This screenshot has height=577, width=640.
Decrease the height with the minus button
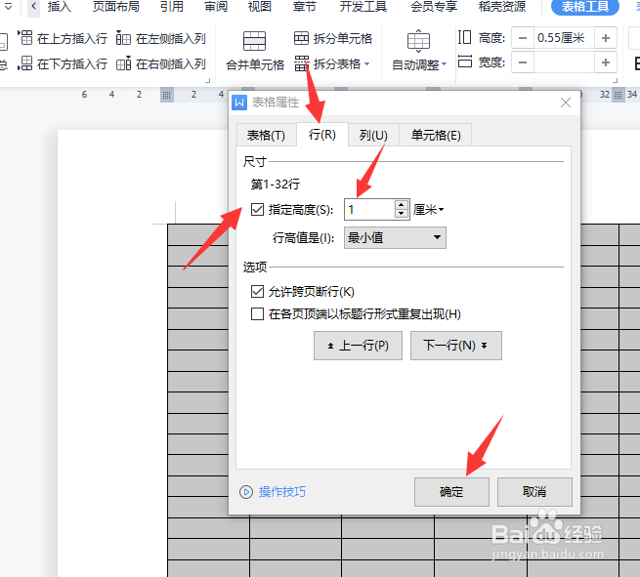(x=523, y=38)
